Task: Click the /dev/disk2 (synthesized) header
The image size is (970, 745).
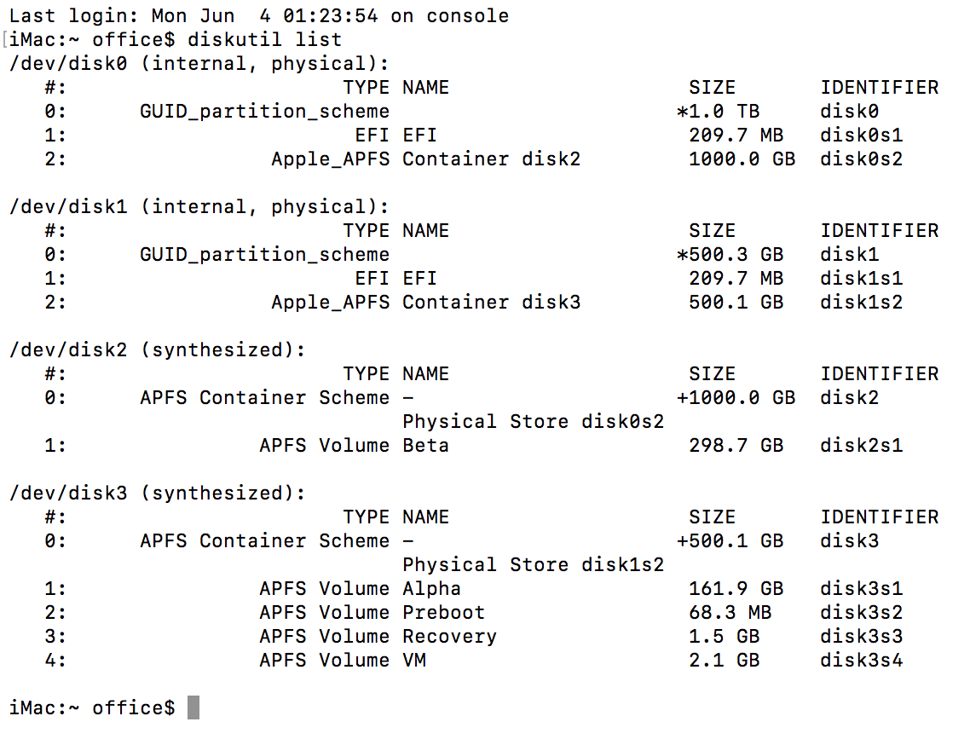Action: tap(157, 350)
